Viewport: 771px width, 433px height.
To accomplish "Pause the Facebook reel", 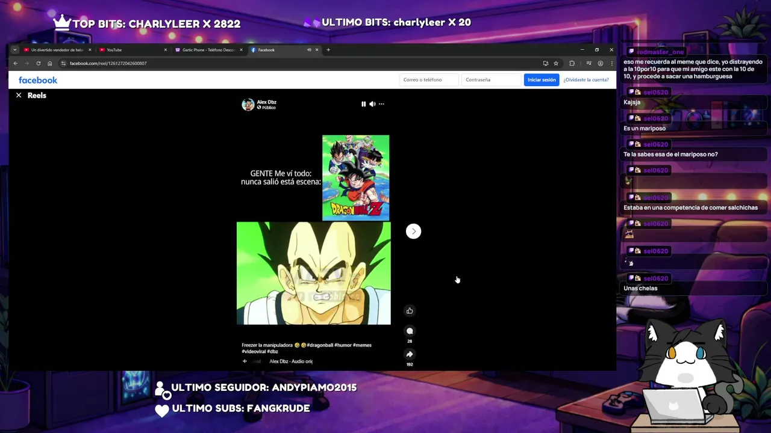I will [x=363, y=104].
